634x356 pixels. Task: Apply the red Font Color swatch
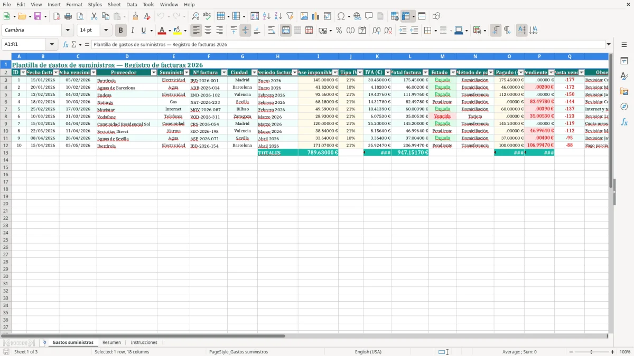(x=162, y=31)
